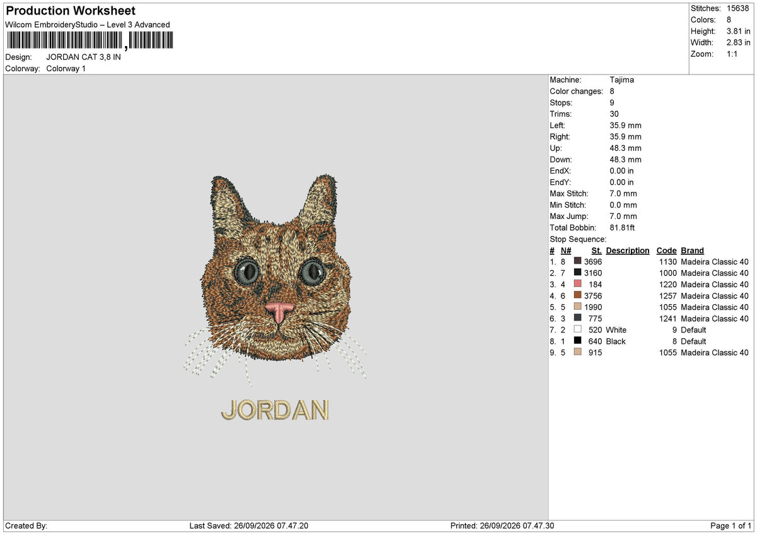The image size is (757, 535).
Task: Click the JORDAN embroidered lettering
Action: coord(275,410)
